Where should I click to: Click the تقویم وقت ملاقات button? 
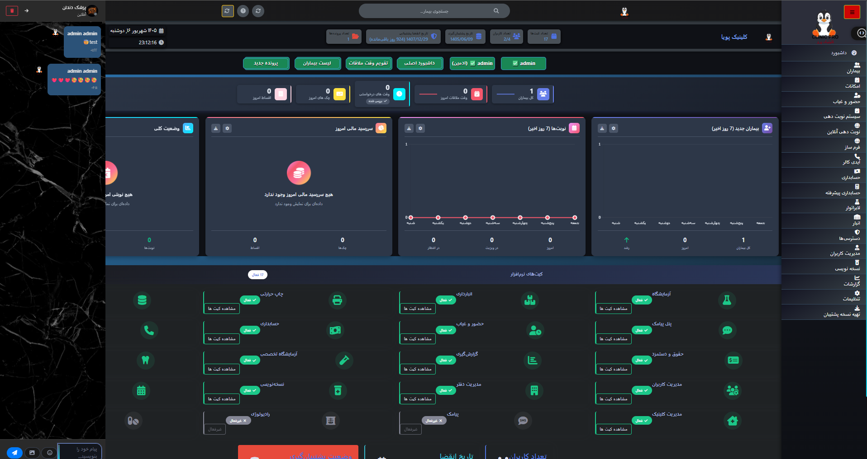click(x=368, y=63)
